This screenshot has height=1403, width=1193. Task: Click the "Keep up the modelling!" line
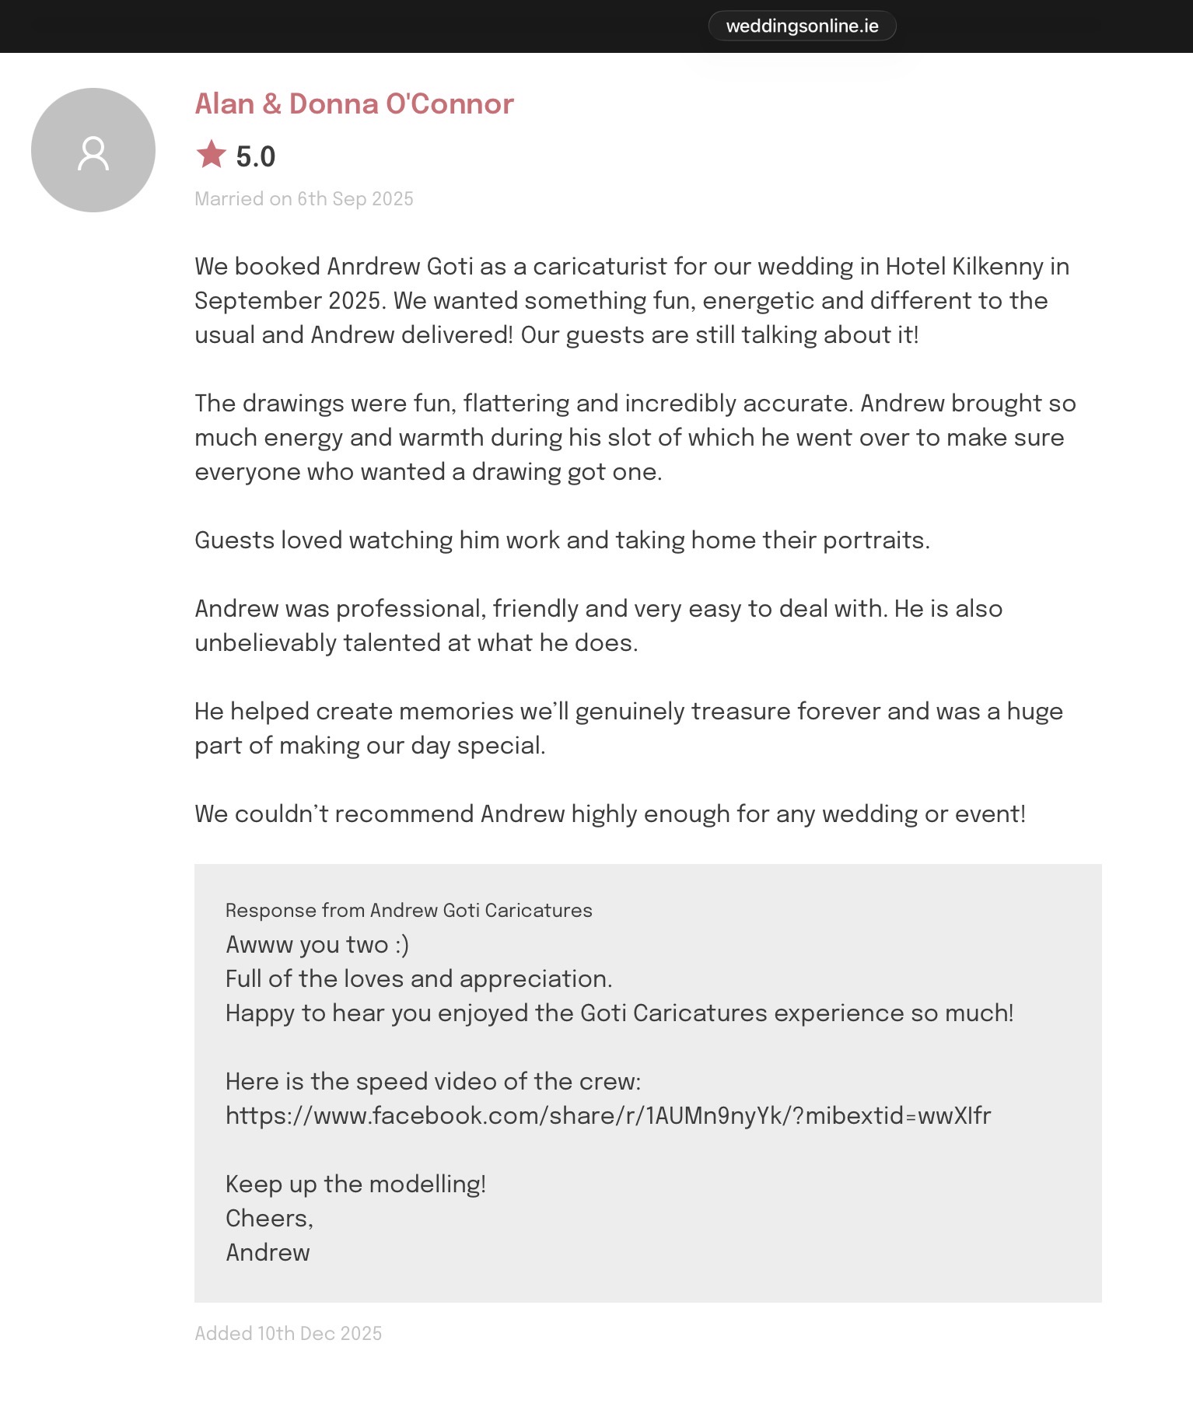pos(355,1184)
